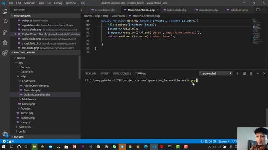The width and height of the screenshot is (268, 150).
Task: Open the Selection menu
Action: [30, 3]
